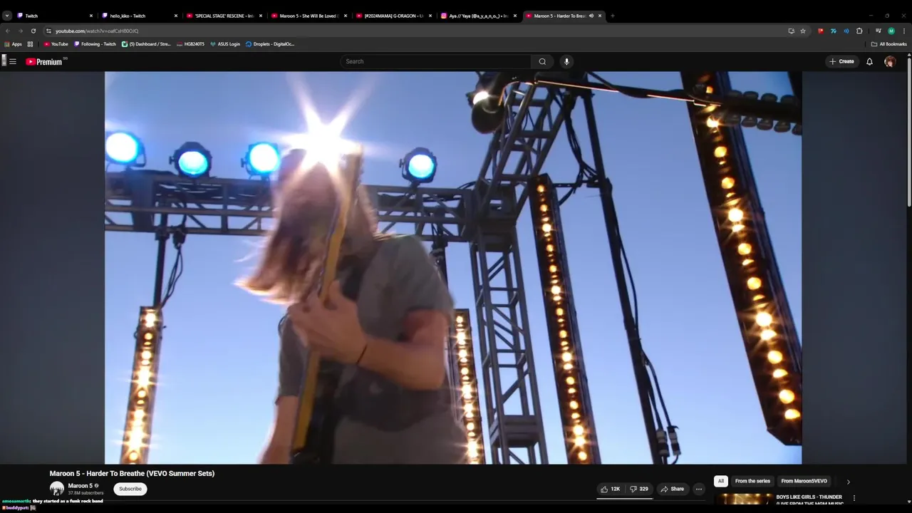The image size is (912, 513).
Task: View site information icon in address bar
Action: [x=49, y=31]
